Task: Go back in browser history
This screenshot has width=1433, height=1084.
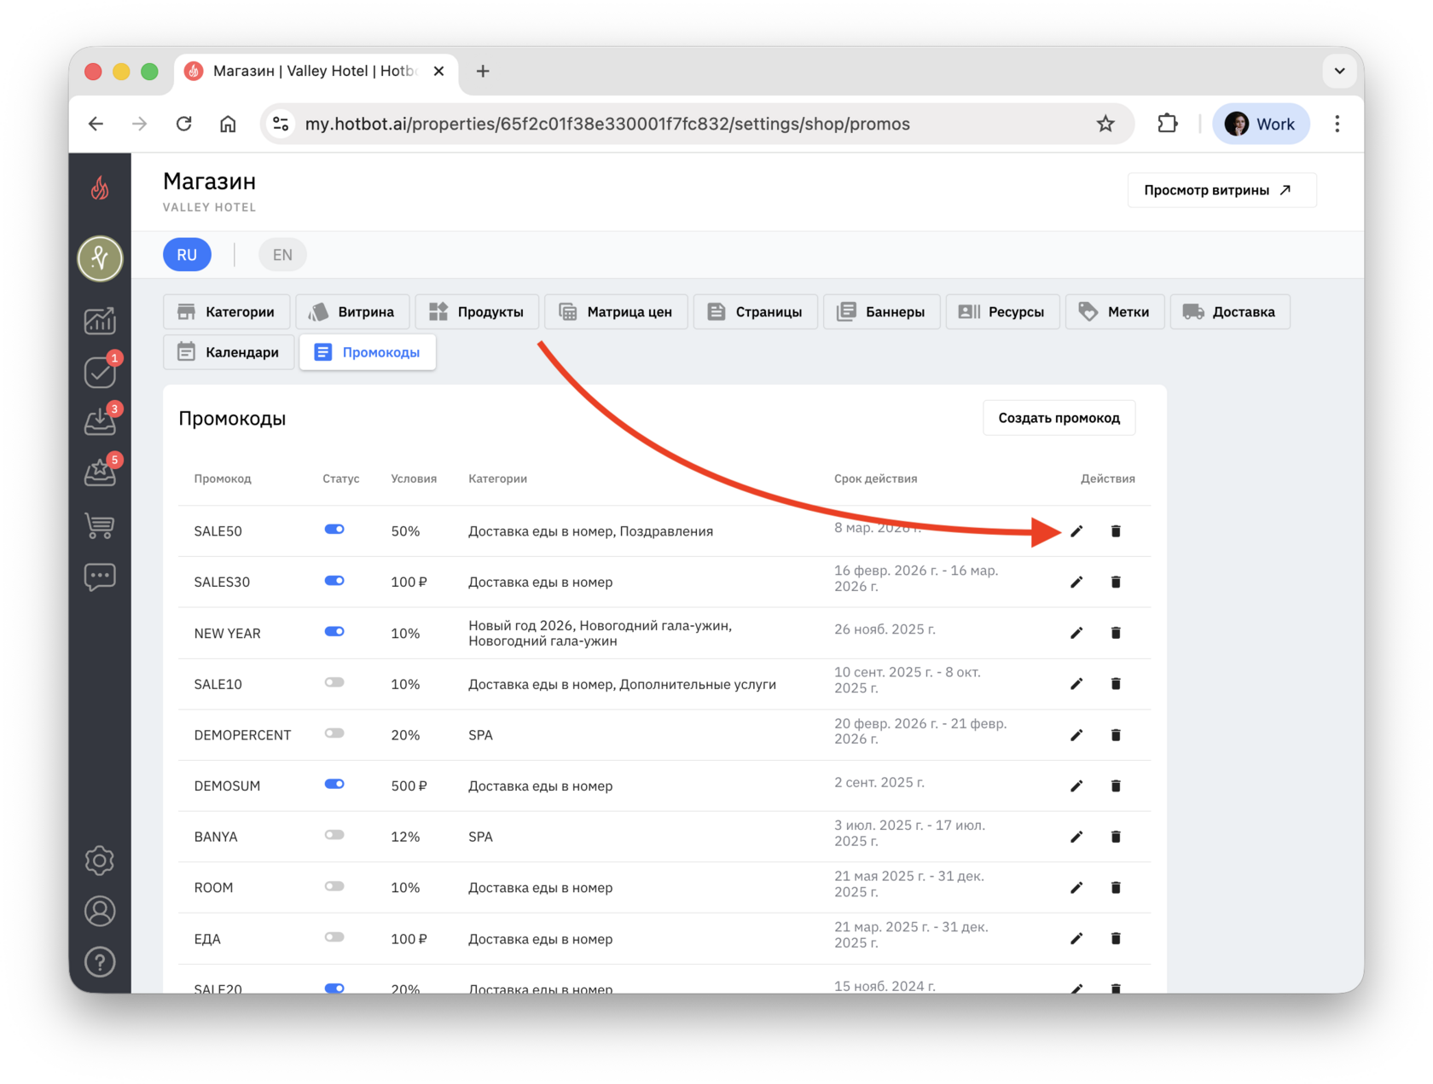Action: [96, 124]
